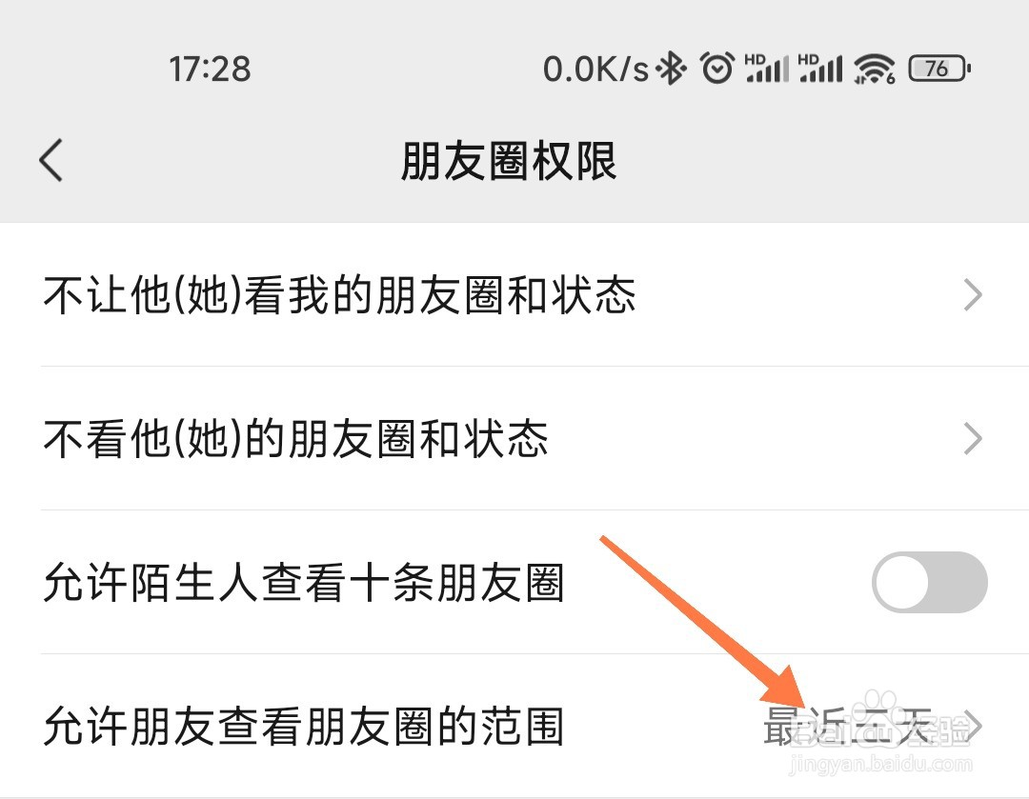The height and width of the screenshot is (799, 1029).
Task: Tap the 17:28 clock display
Action: tap(210, 69)
